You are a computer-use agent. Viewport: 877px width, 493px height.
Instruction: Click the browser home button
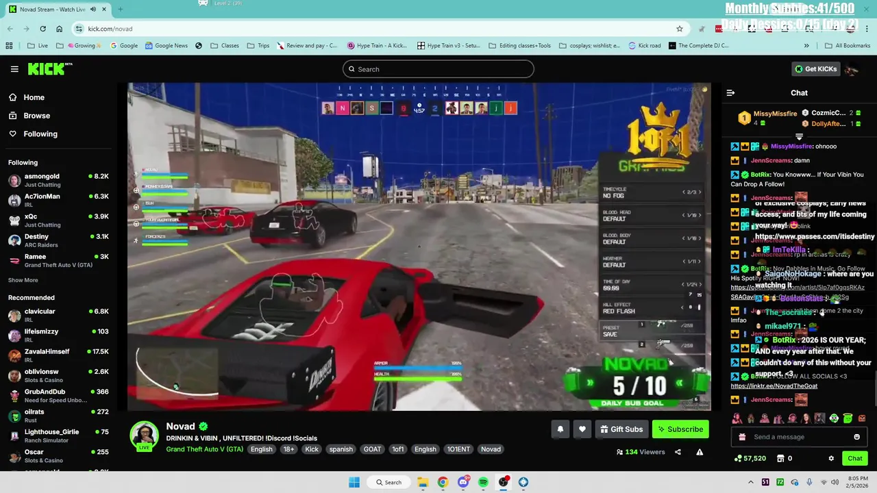coord(59,29)
